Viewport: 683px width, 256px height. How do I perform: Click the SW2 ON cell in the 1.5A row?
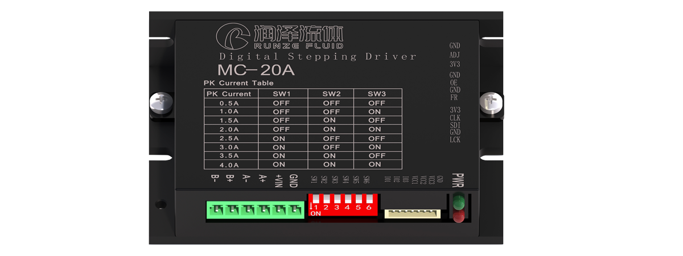[x=330, y=121]
